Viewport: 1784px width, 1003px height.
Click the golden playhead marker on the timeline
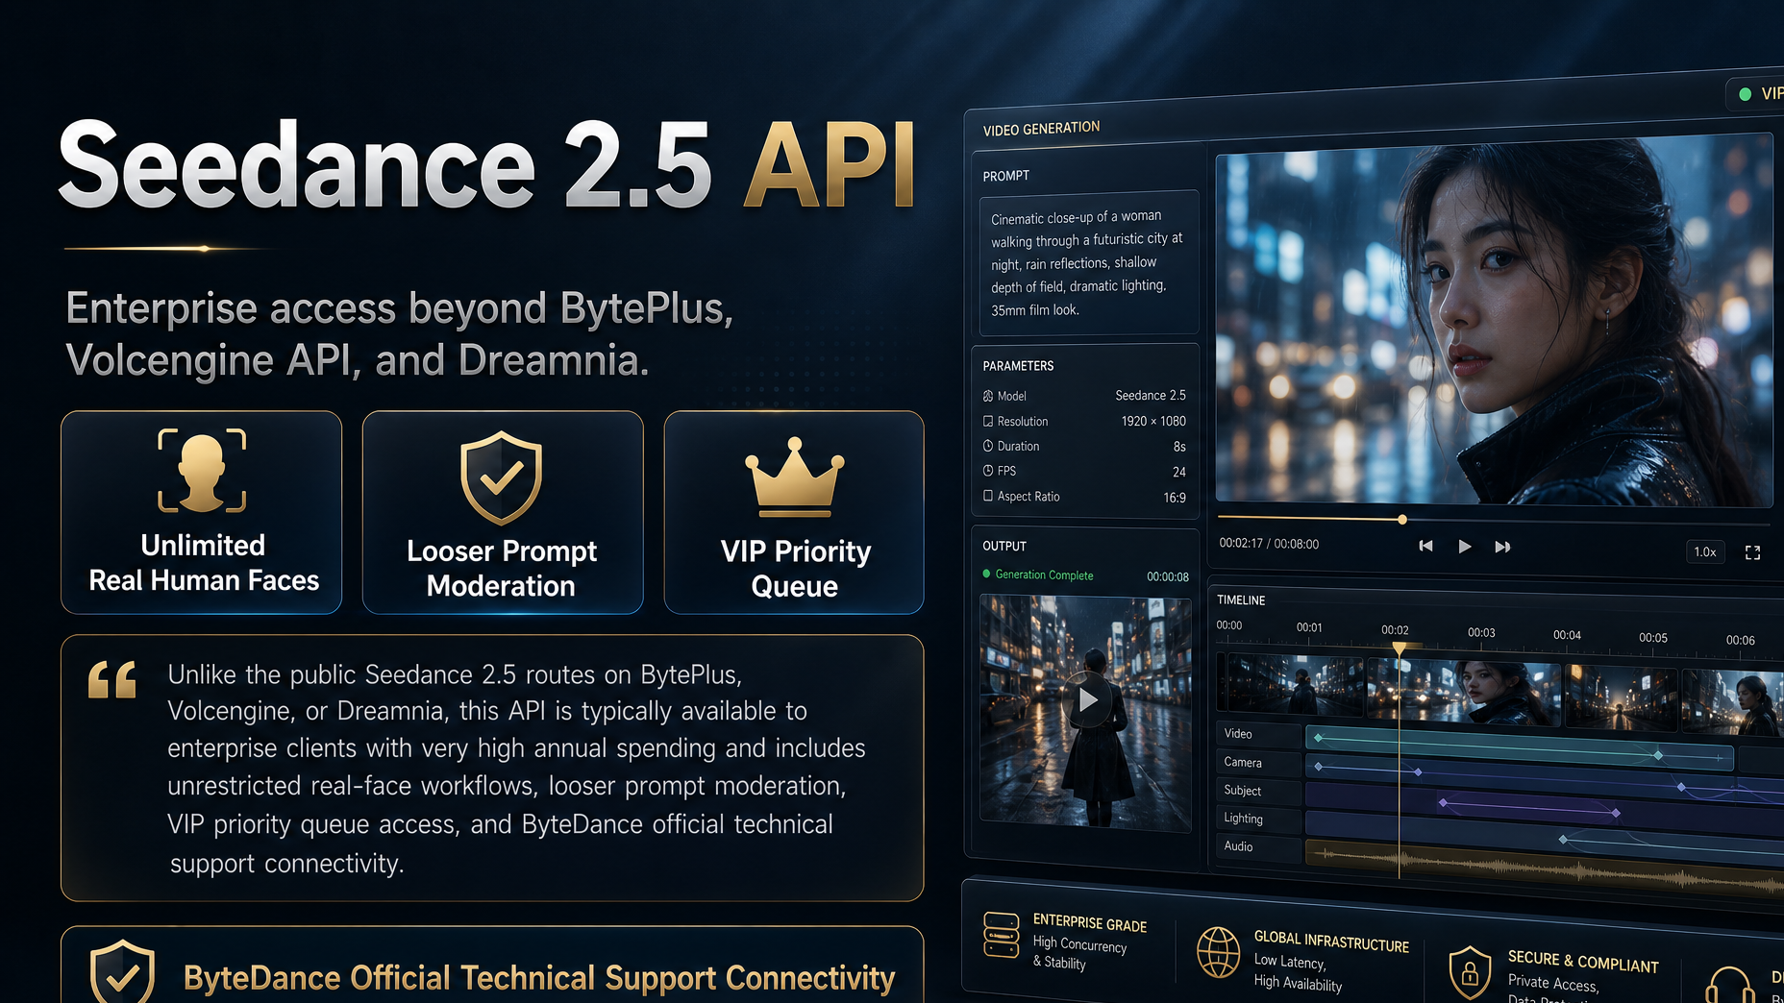(1400, 649)
